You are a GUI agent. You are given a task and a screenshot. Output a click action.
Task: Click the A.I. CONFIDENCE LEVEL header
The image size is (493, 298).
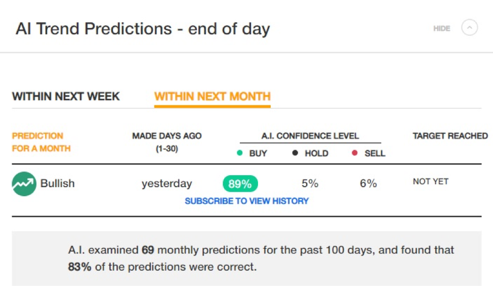310,136
